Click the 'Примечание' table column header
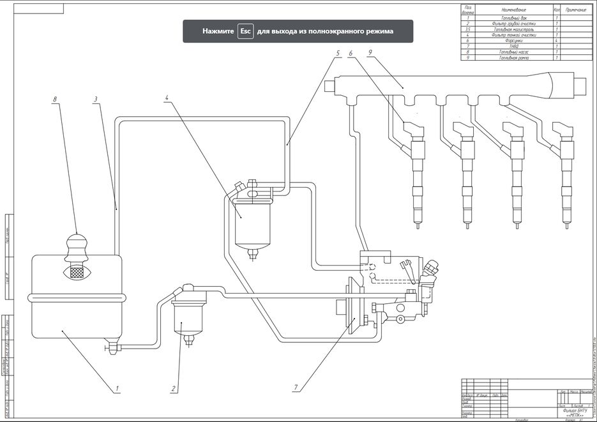The height and width of the screenshot is (422, 597). [x=575, y=10]
